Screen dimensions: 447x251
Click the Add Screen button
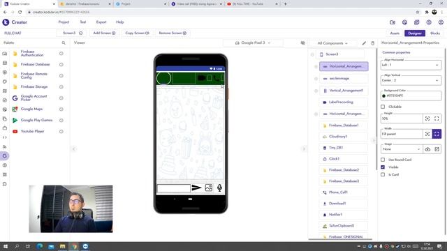click(104, 33)
